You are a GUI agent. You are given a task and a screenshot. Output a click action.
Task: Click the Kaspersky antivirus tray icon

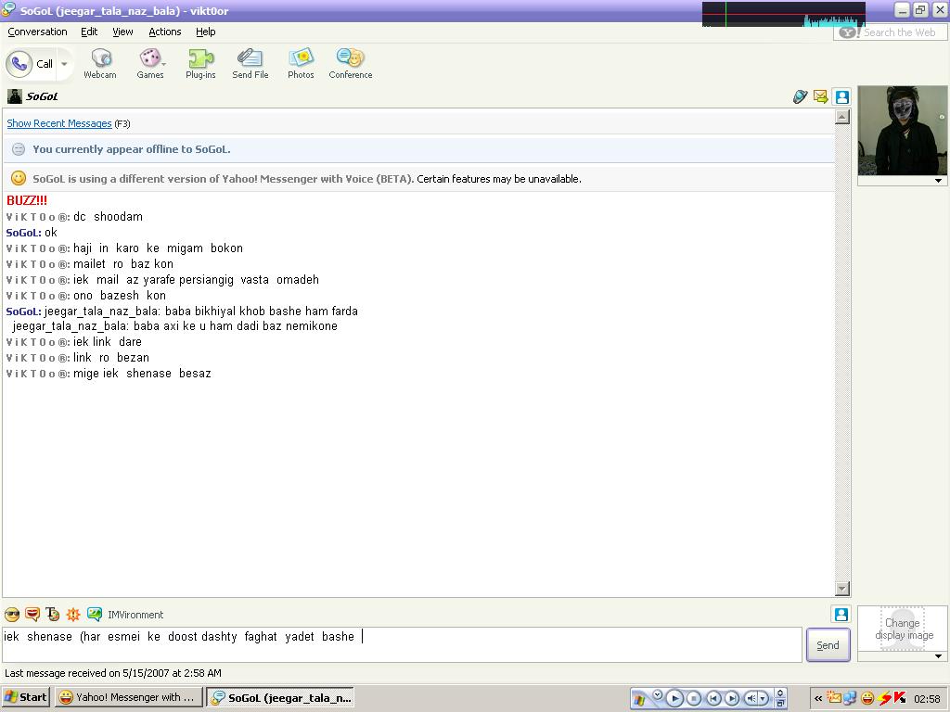[x=900, y=697]
